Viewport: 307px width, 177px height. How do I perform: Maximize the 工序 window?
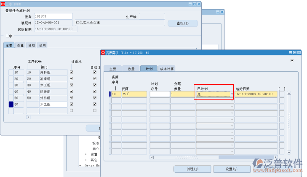[195, 3]
